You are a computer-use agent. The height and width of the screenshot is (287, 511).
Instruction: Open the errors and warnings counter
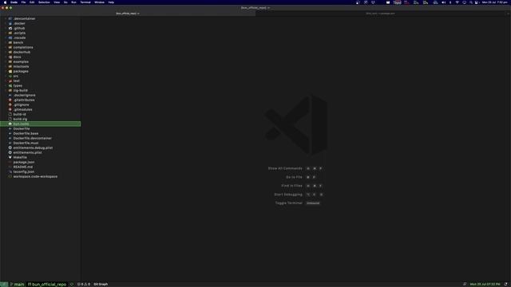(x=84, y=285)
